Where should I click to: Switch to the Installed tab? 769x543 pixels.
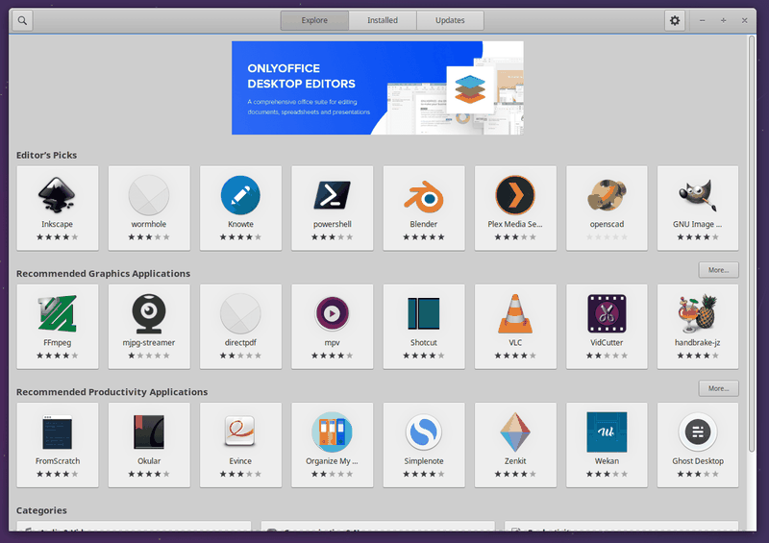click(x=383, y=20)
